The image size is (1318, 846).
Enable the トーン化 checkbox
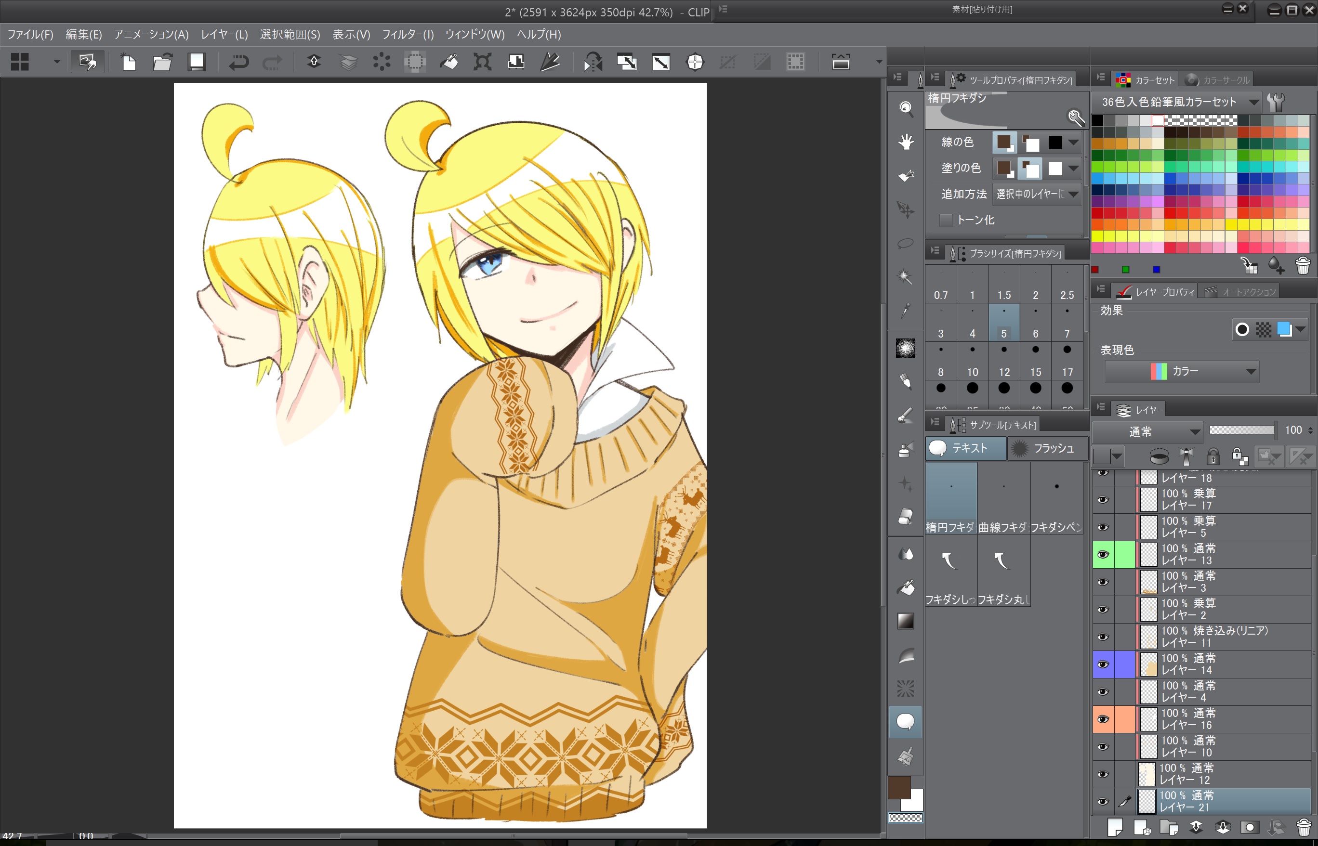click(945, 221)
